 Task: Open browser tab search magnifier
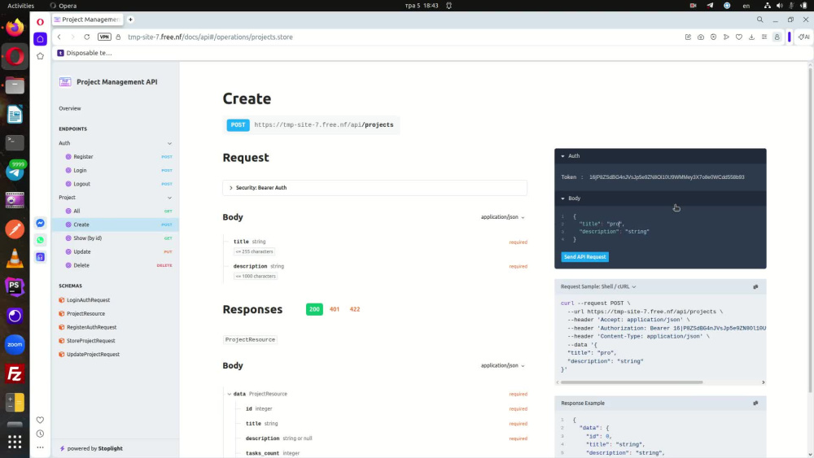point(759,20)
